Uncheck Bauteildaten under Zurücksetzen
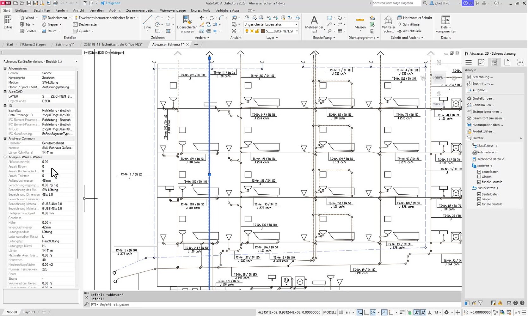Screen dimensions: 528x316 [x=479, y=194]
